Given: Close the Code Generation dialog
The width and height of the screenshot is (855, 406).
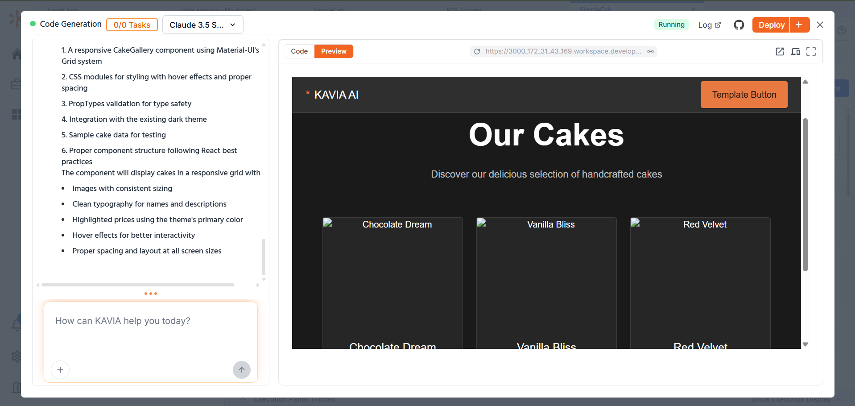Looking at the screenshot, I should [820, 25].
